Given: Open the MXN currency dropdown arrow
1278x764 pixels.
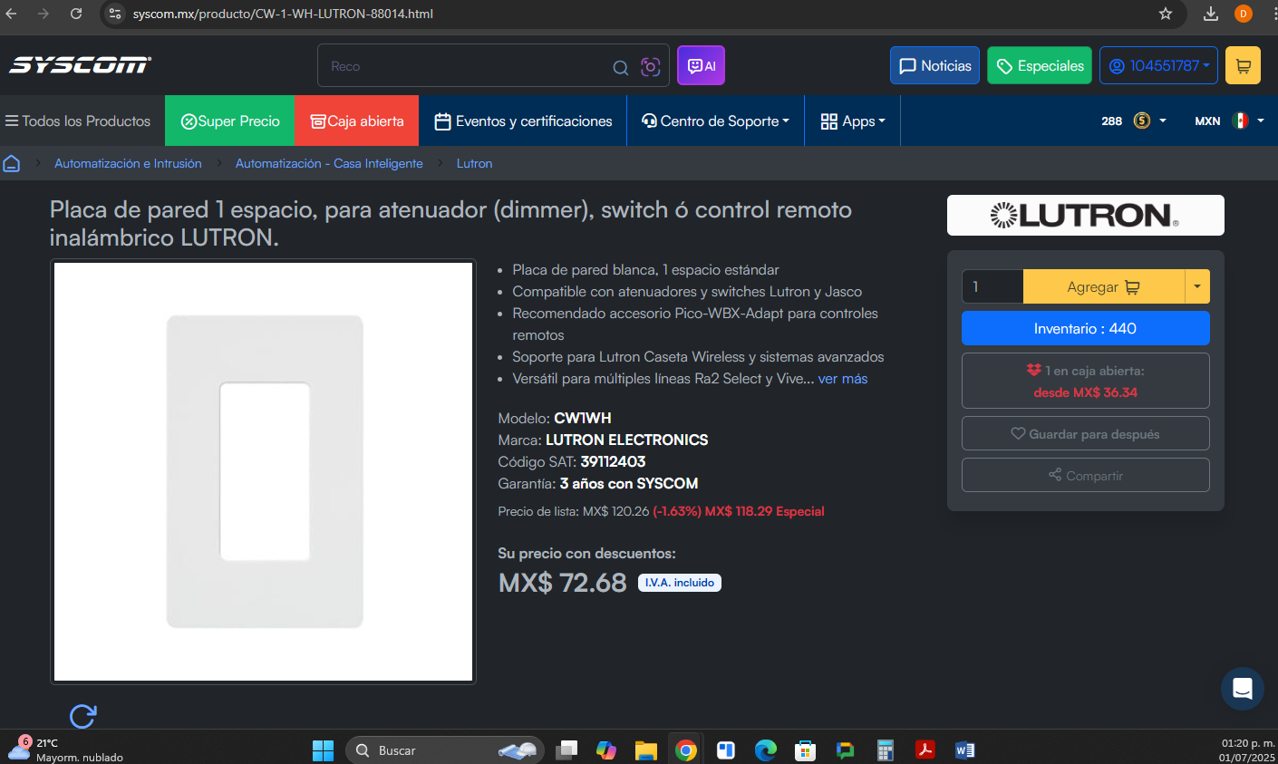Looking at the screenshot, I should click(x=1261, y=121).
